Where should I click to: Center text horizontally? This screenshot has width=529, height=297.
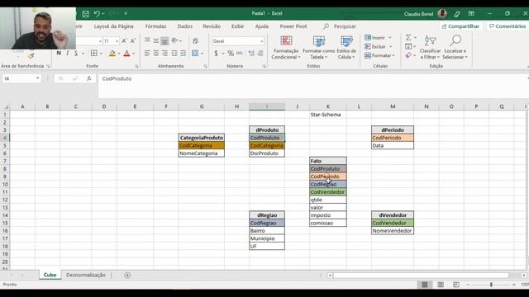156,53
